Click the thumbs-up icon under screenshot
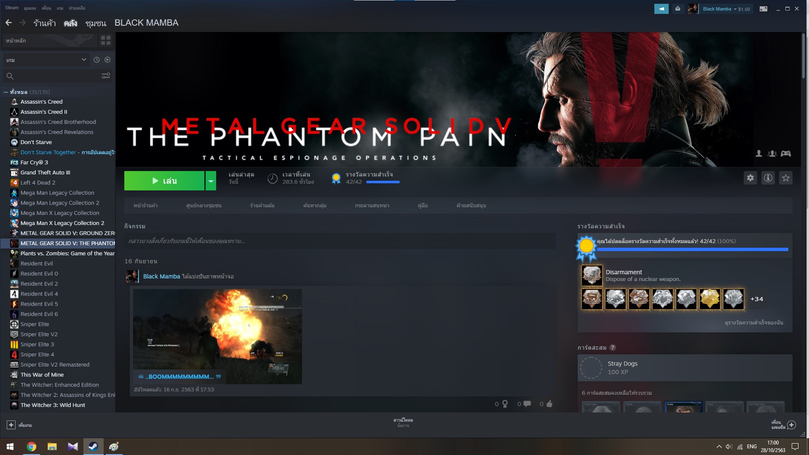 549,404
